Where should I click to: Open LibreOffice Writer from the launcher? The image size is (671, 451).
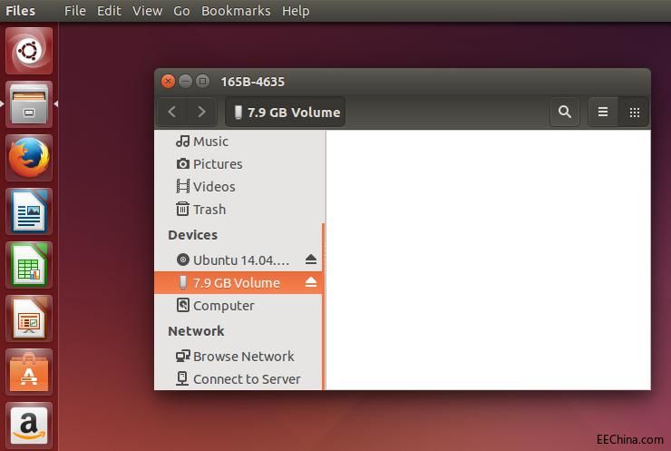click(29, 211)
